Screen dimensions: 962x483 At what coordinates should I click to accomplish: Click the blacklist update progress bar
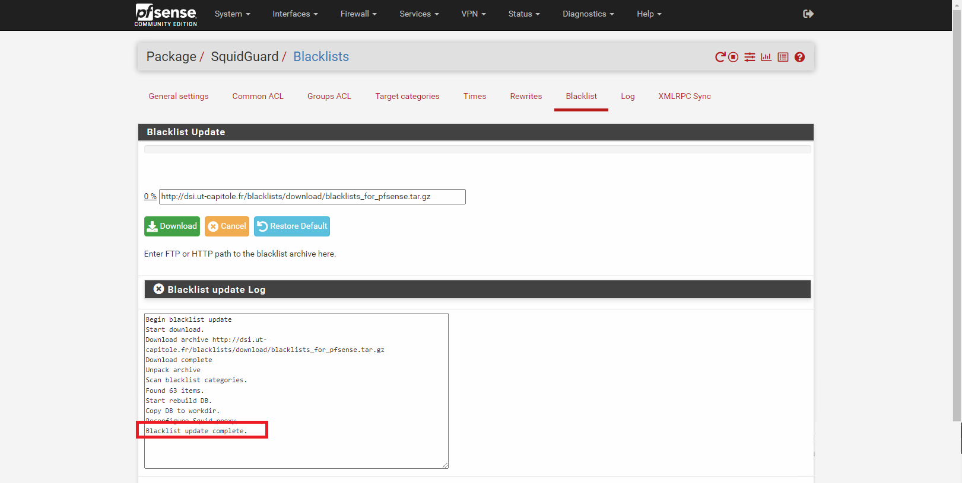pos(477,149)
